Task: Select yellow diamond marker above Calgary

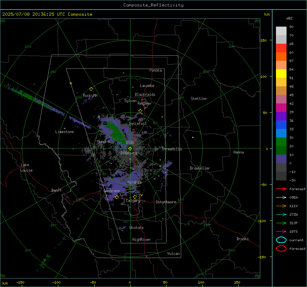Action: pos(135,197)
